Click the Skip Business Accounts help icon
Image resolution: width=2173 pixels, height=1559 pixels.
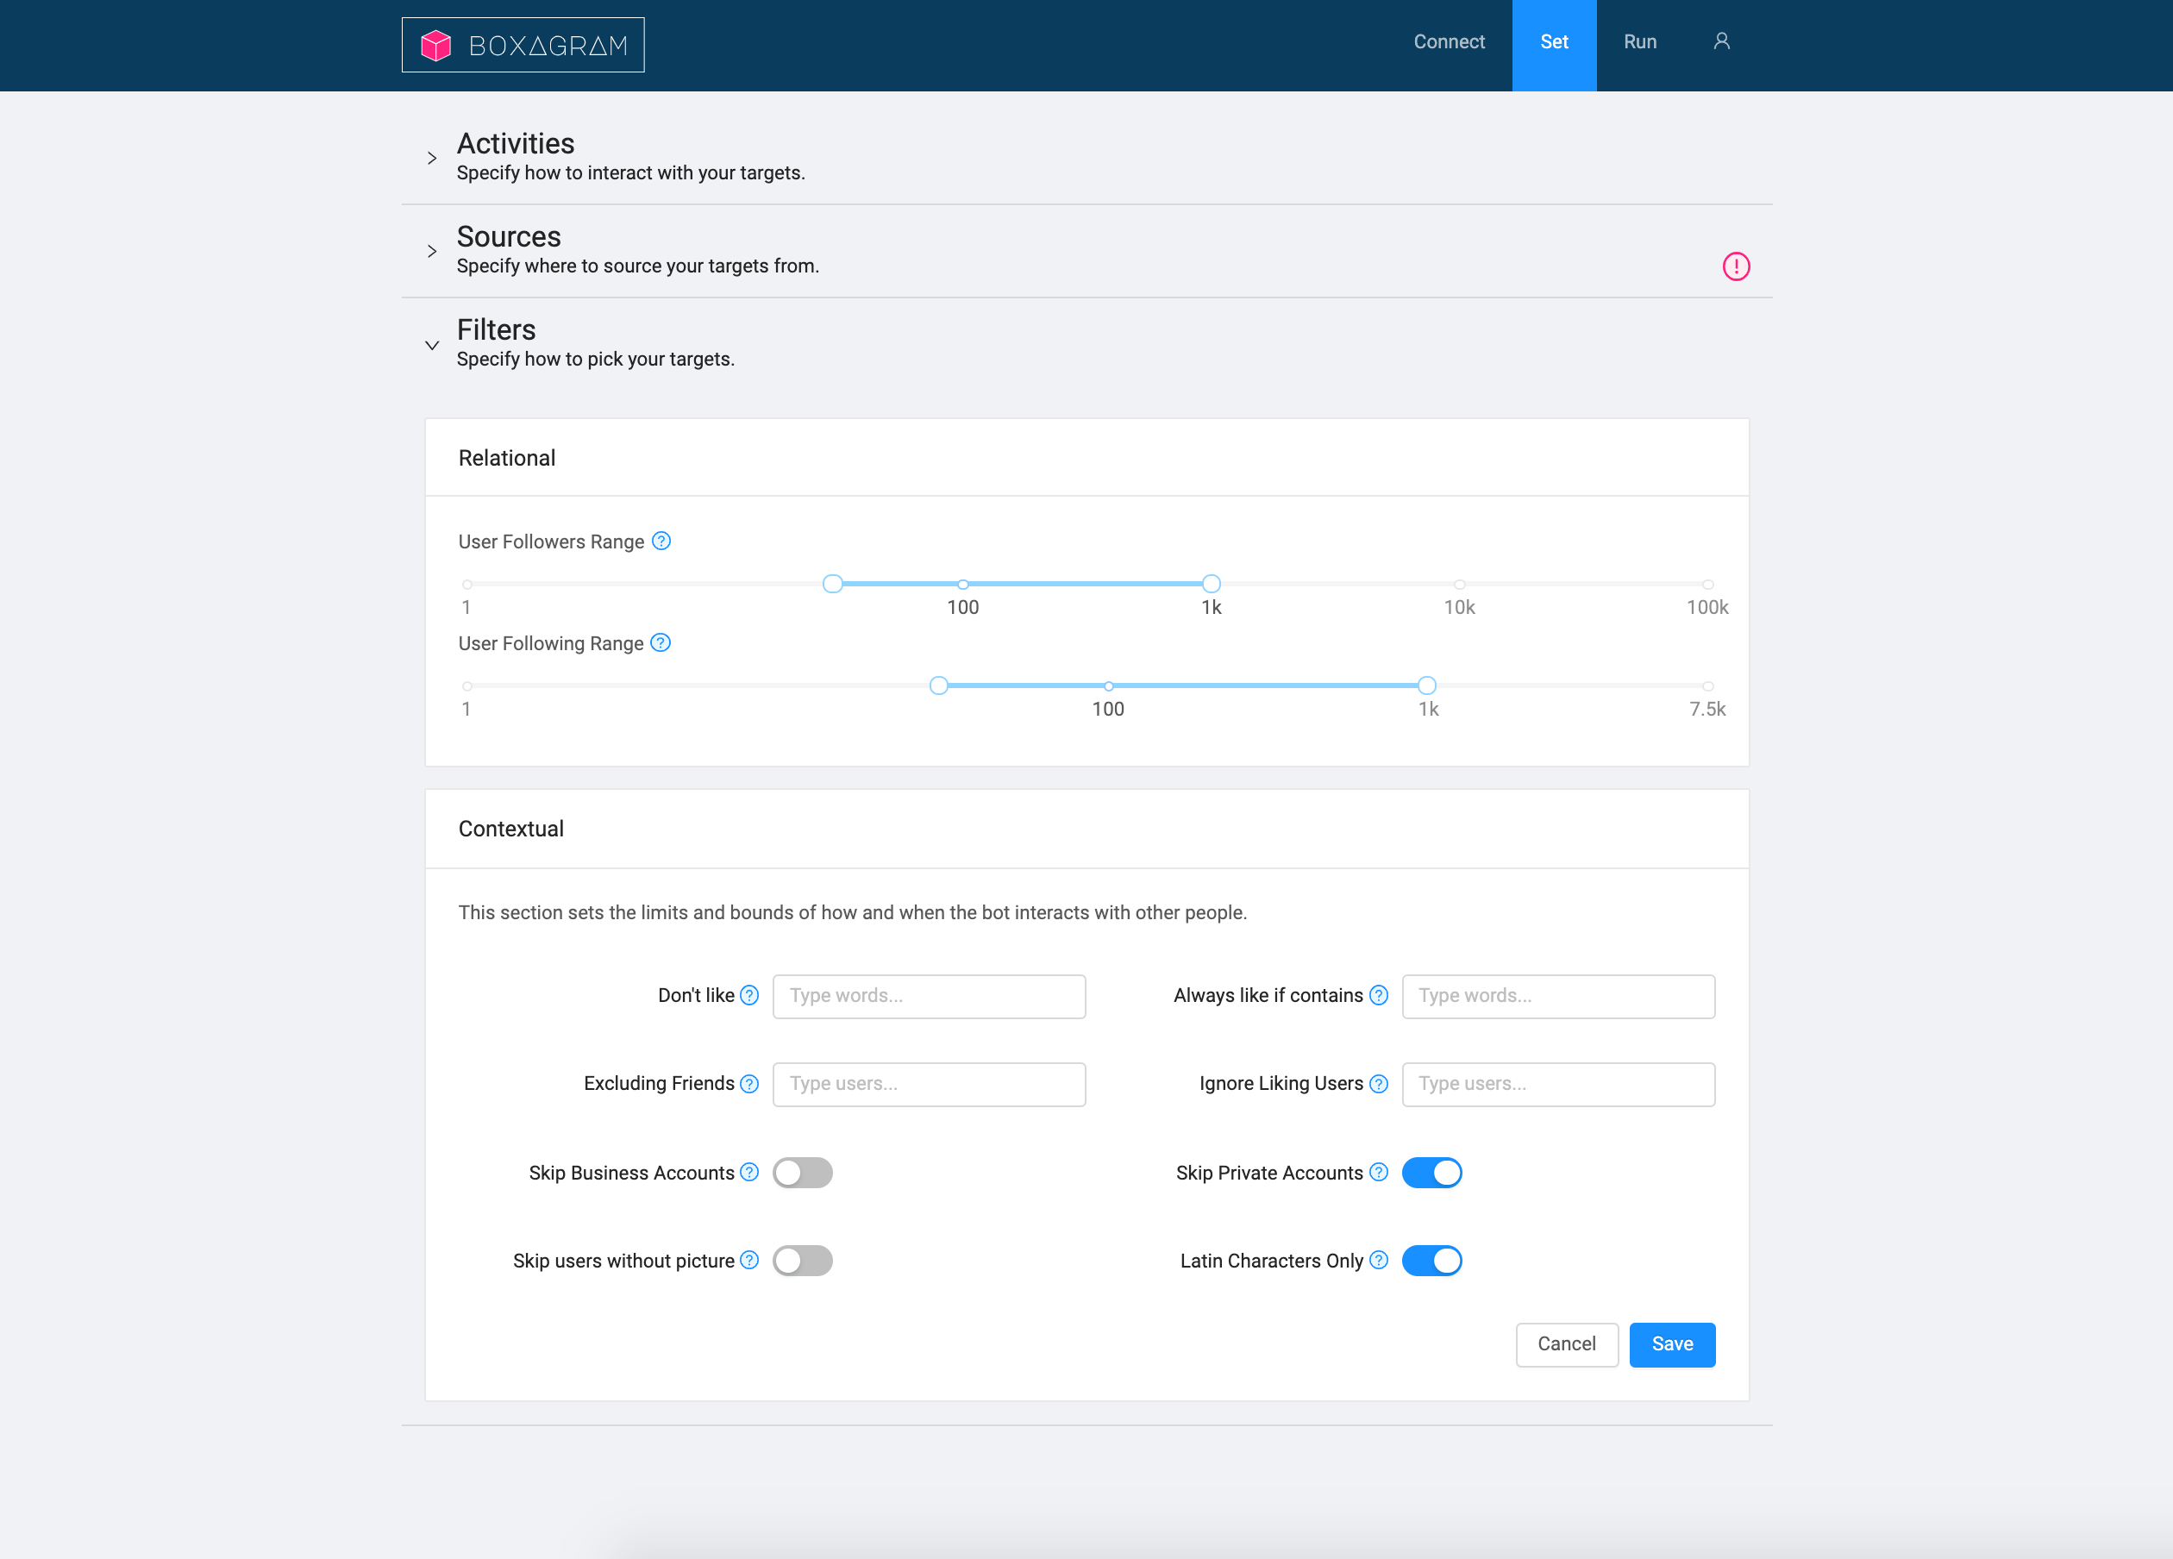pyautogui.click(x=749, y=1172)
